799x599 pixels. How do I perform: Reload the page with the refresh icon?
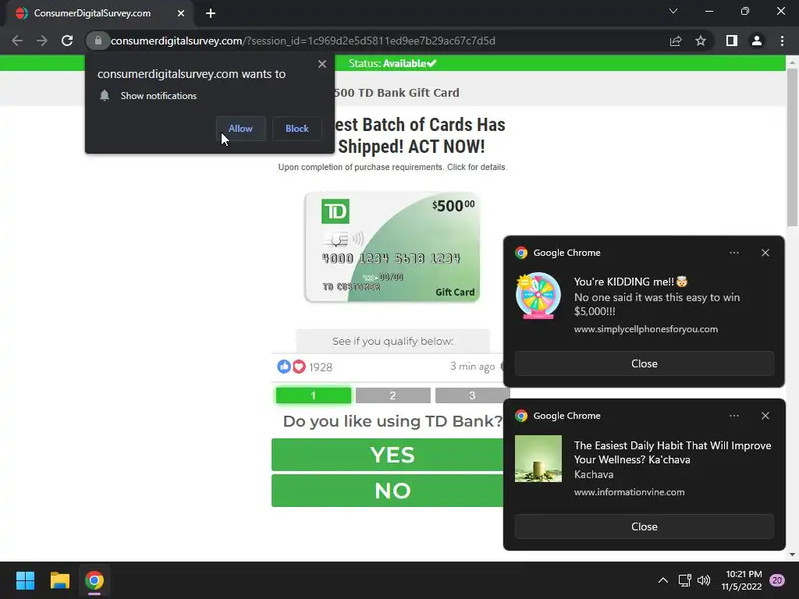coord(67,41)
